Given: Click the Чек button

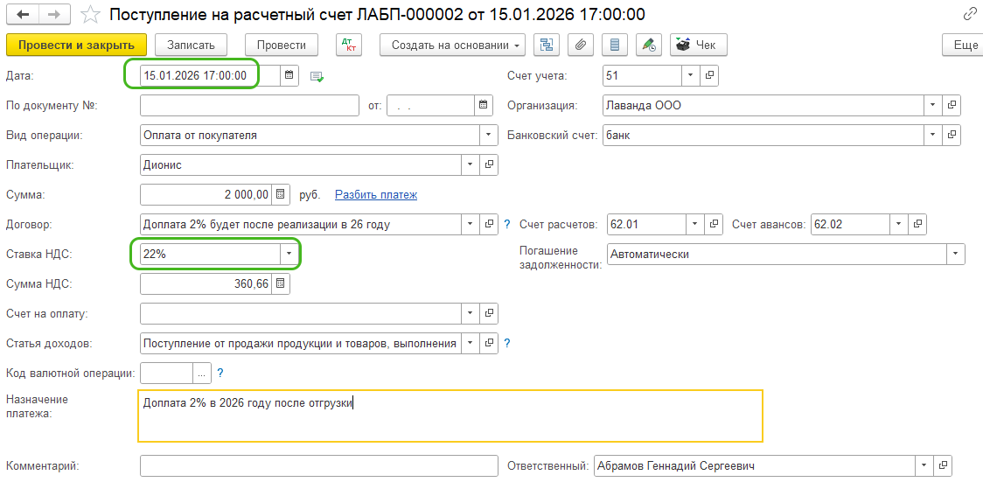Looking at the screenshot, I should coord(698,45).
